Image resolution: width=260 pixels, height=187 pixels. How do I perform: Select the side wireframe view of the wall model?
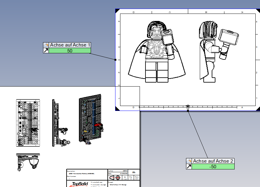pyautogui.click(x=61, y=123)
